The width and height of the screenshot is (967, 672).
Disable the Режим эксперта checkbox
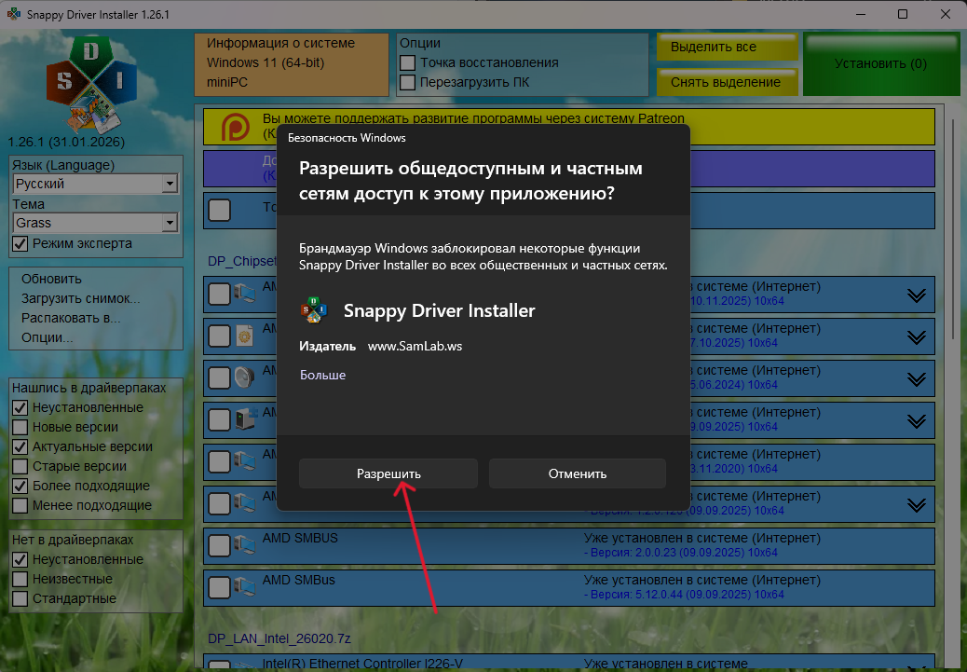point(20,243)
